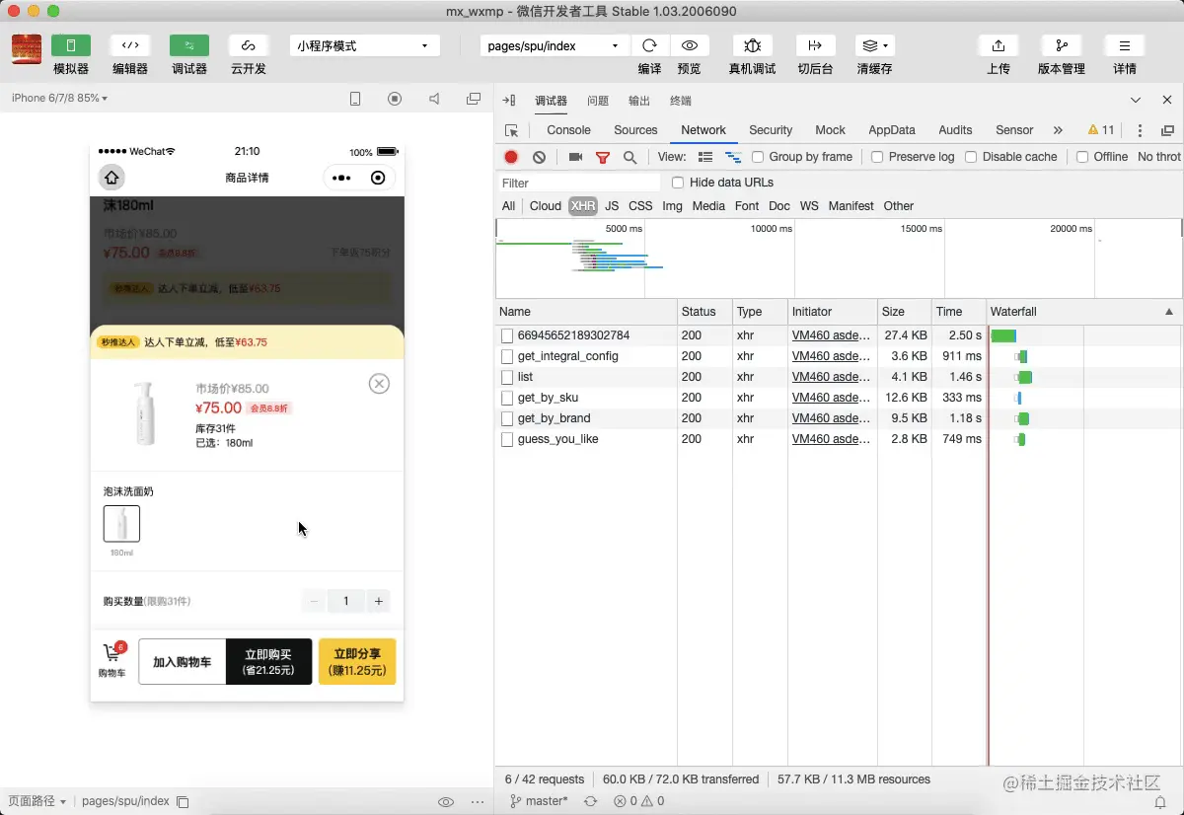Switch to the Audits tab
The image size is (1184, 815).
click(x=955, y=130)
